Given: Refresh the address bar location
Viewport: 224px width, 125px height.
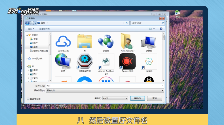Looking at the screenshot, I should coord(127,23).
